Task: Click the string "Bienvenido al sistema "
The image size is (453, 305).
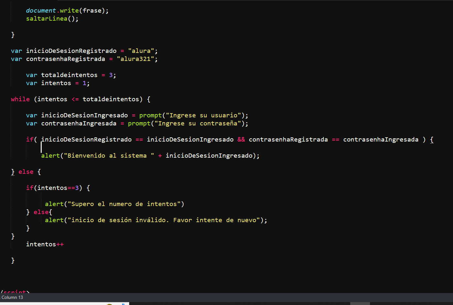Action: point(109,156)
